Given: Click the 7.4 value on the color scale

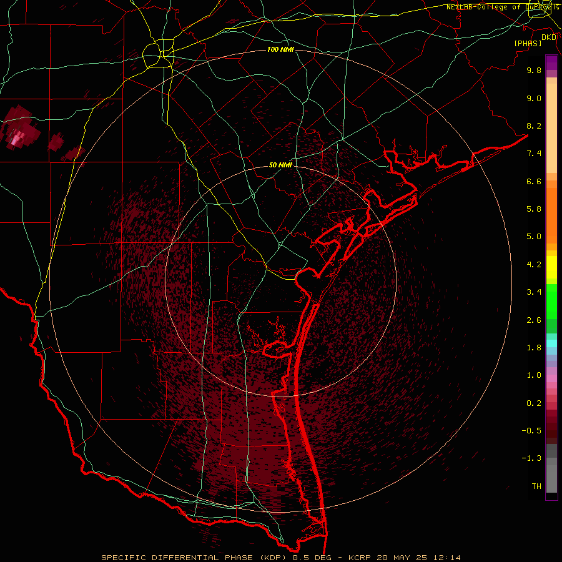Looking at the screenshot, I should (534, 154).
